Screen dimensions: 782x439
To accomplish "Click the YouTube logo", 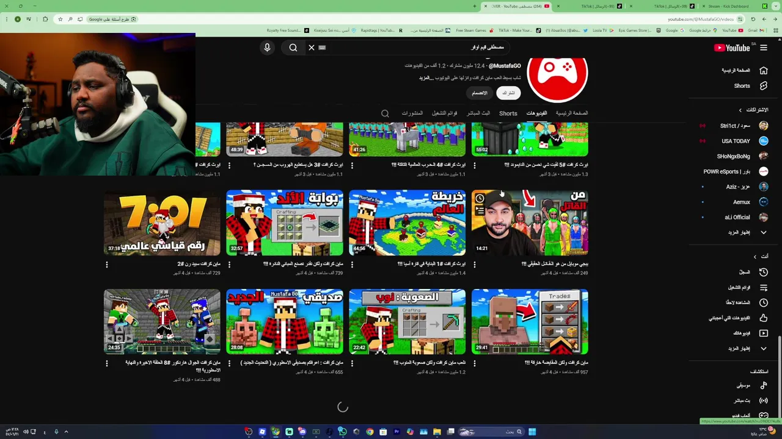I will pyautogui.click(x=732, y=48).
